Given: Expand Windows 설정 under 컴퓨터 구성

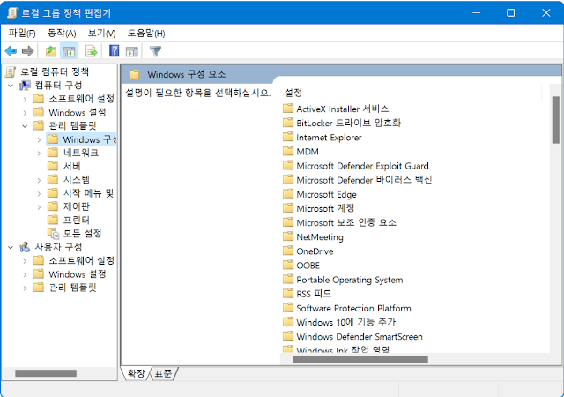Looking at the screenshot, I should (25, 113).
